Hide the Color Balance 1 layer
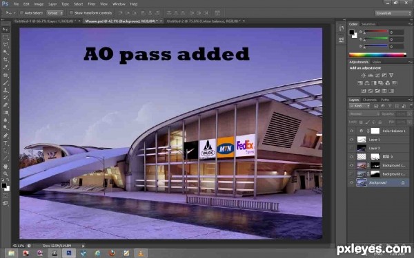The width and height of the screenshot is (414, 258). [x=351, y=131]
